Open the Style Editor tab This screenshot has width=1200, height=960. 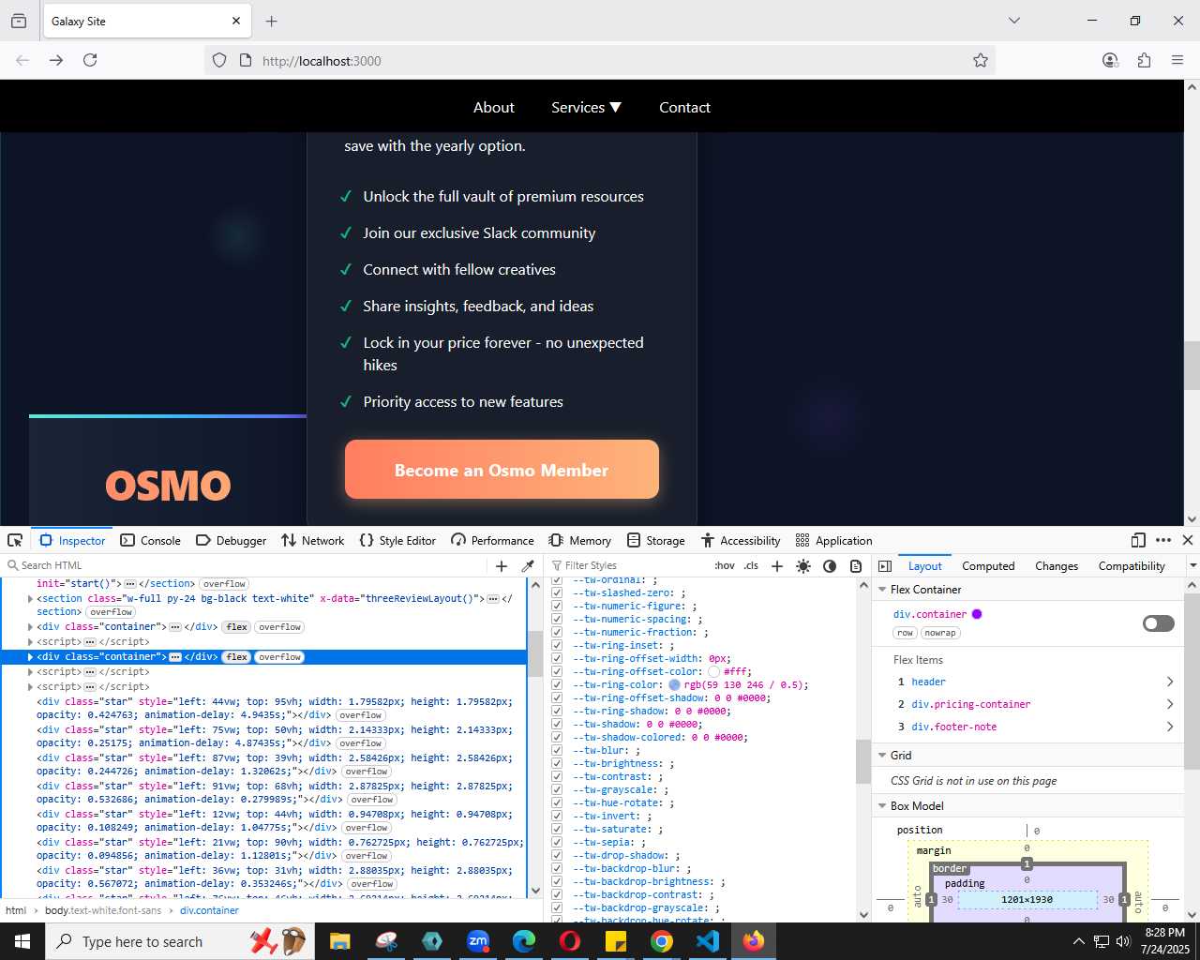(397, 540)
